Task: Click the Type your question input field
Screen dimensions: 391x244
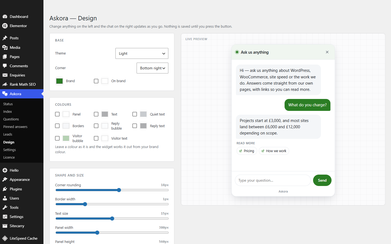Action: 273,180
